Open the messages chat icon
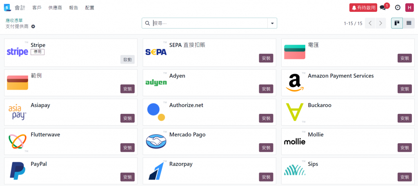Image resolution: width=418 pixels, height=186 pixels. point(382,7)
